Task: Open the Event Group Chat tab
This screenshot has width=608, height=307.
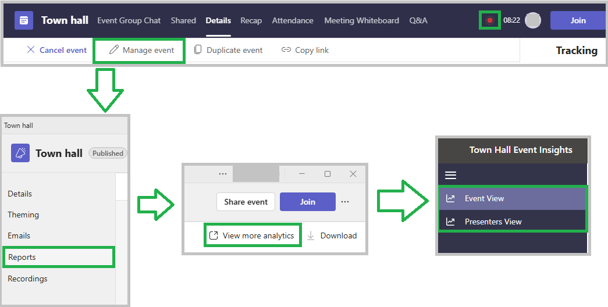Action: coord(129,20)
